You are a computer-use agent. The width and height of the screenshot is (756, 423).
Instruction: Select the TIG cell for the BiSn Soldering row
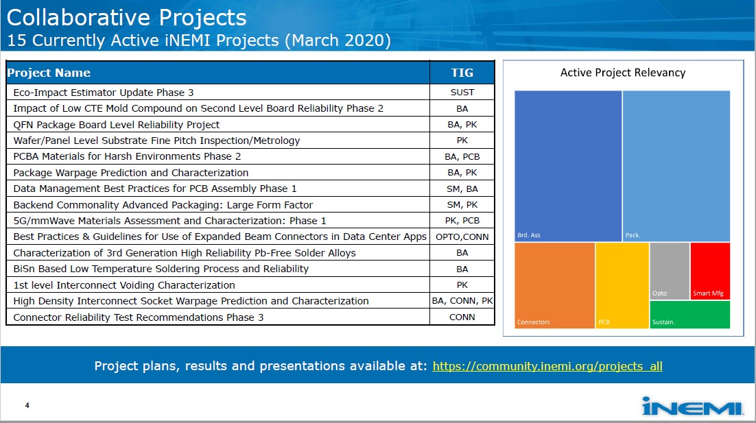[462, 269]
